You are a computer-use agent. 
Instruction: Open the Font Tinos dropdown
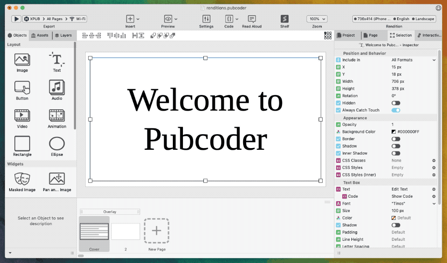413,204
